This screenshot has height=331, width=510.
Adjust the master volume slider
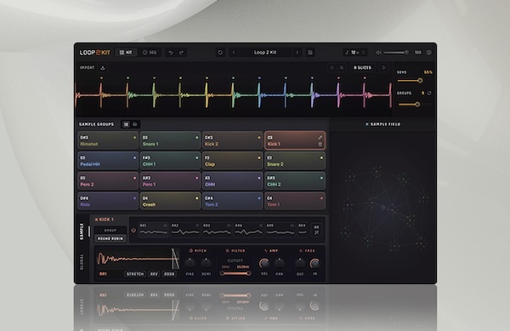click(x=396, y=53)
